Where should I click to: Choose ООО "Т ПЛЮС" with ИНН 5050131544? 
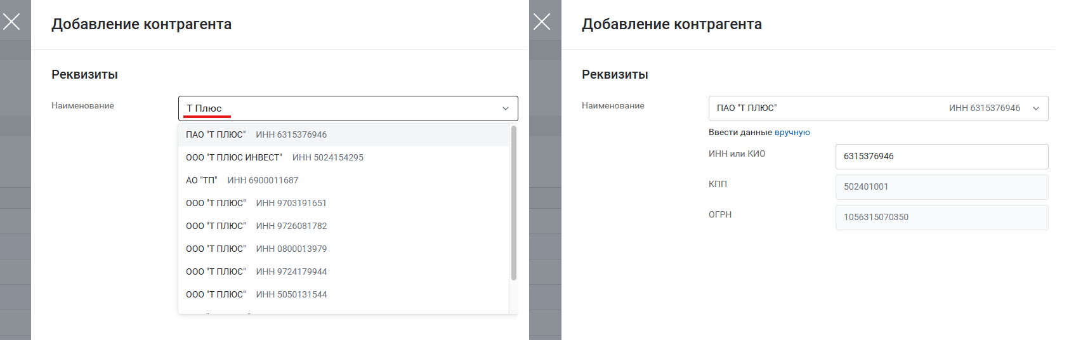[343, 294]
